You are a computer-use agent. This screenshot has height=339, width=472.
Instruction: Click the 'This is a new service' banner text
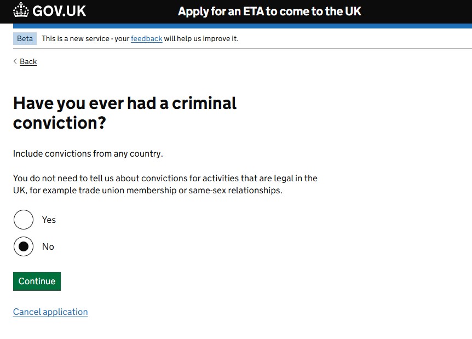[85, 38]
